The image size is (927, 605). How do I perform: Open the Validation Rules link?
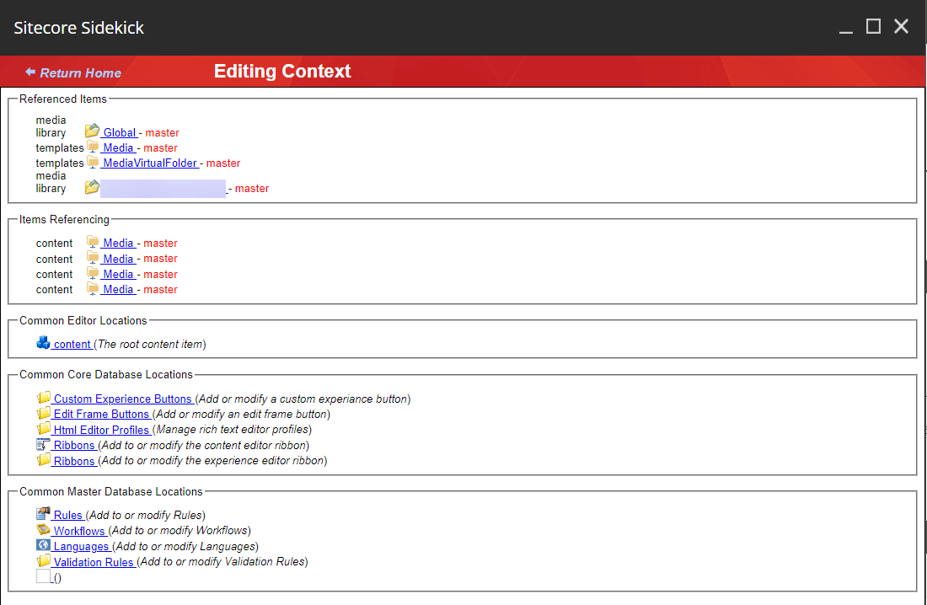coord(94,562)
